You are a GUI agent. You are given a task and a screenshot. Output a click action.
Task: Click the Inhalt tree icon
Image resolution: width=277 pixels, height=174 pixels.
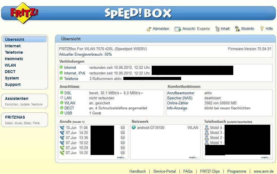click(217, 29)
